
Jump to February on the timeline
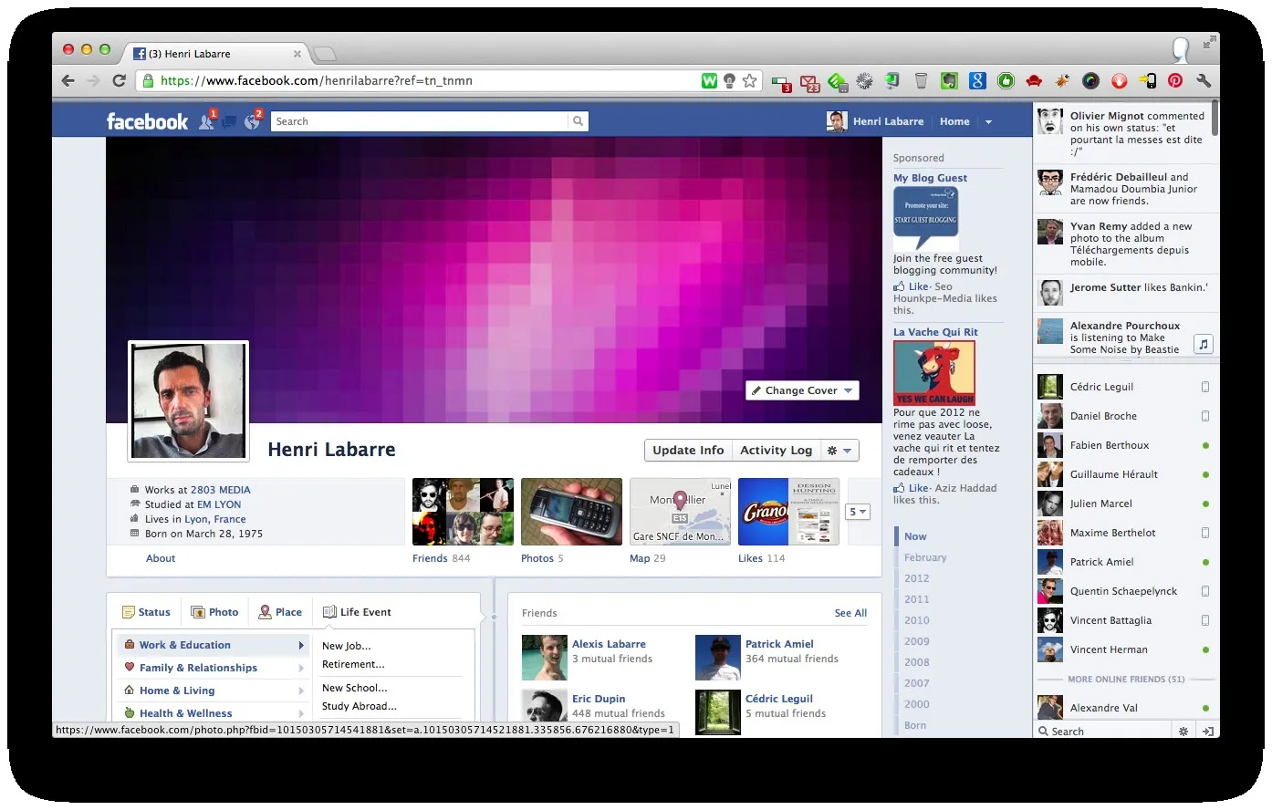click(925, 557)
